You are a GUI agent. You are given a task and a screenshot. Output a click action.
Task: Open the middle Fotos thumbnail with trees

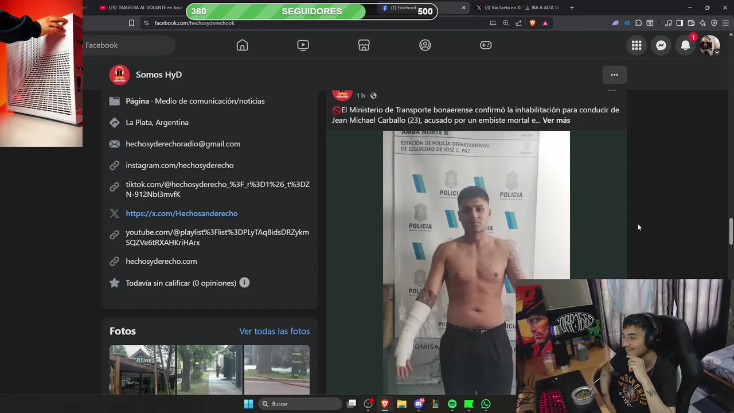click(x=209, y=370)
